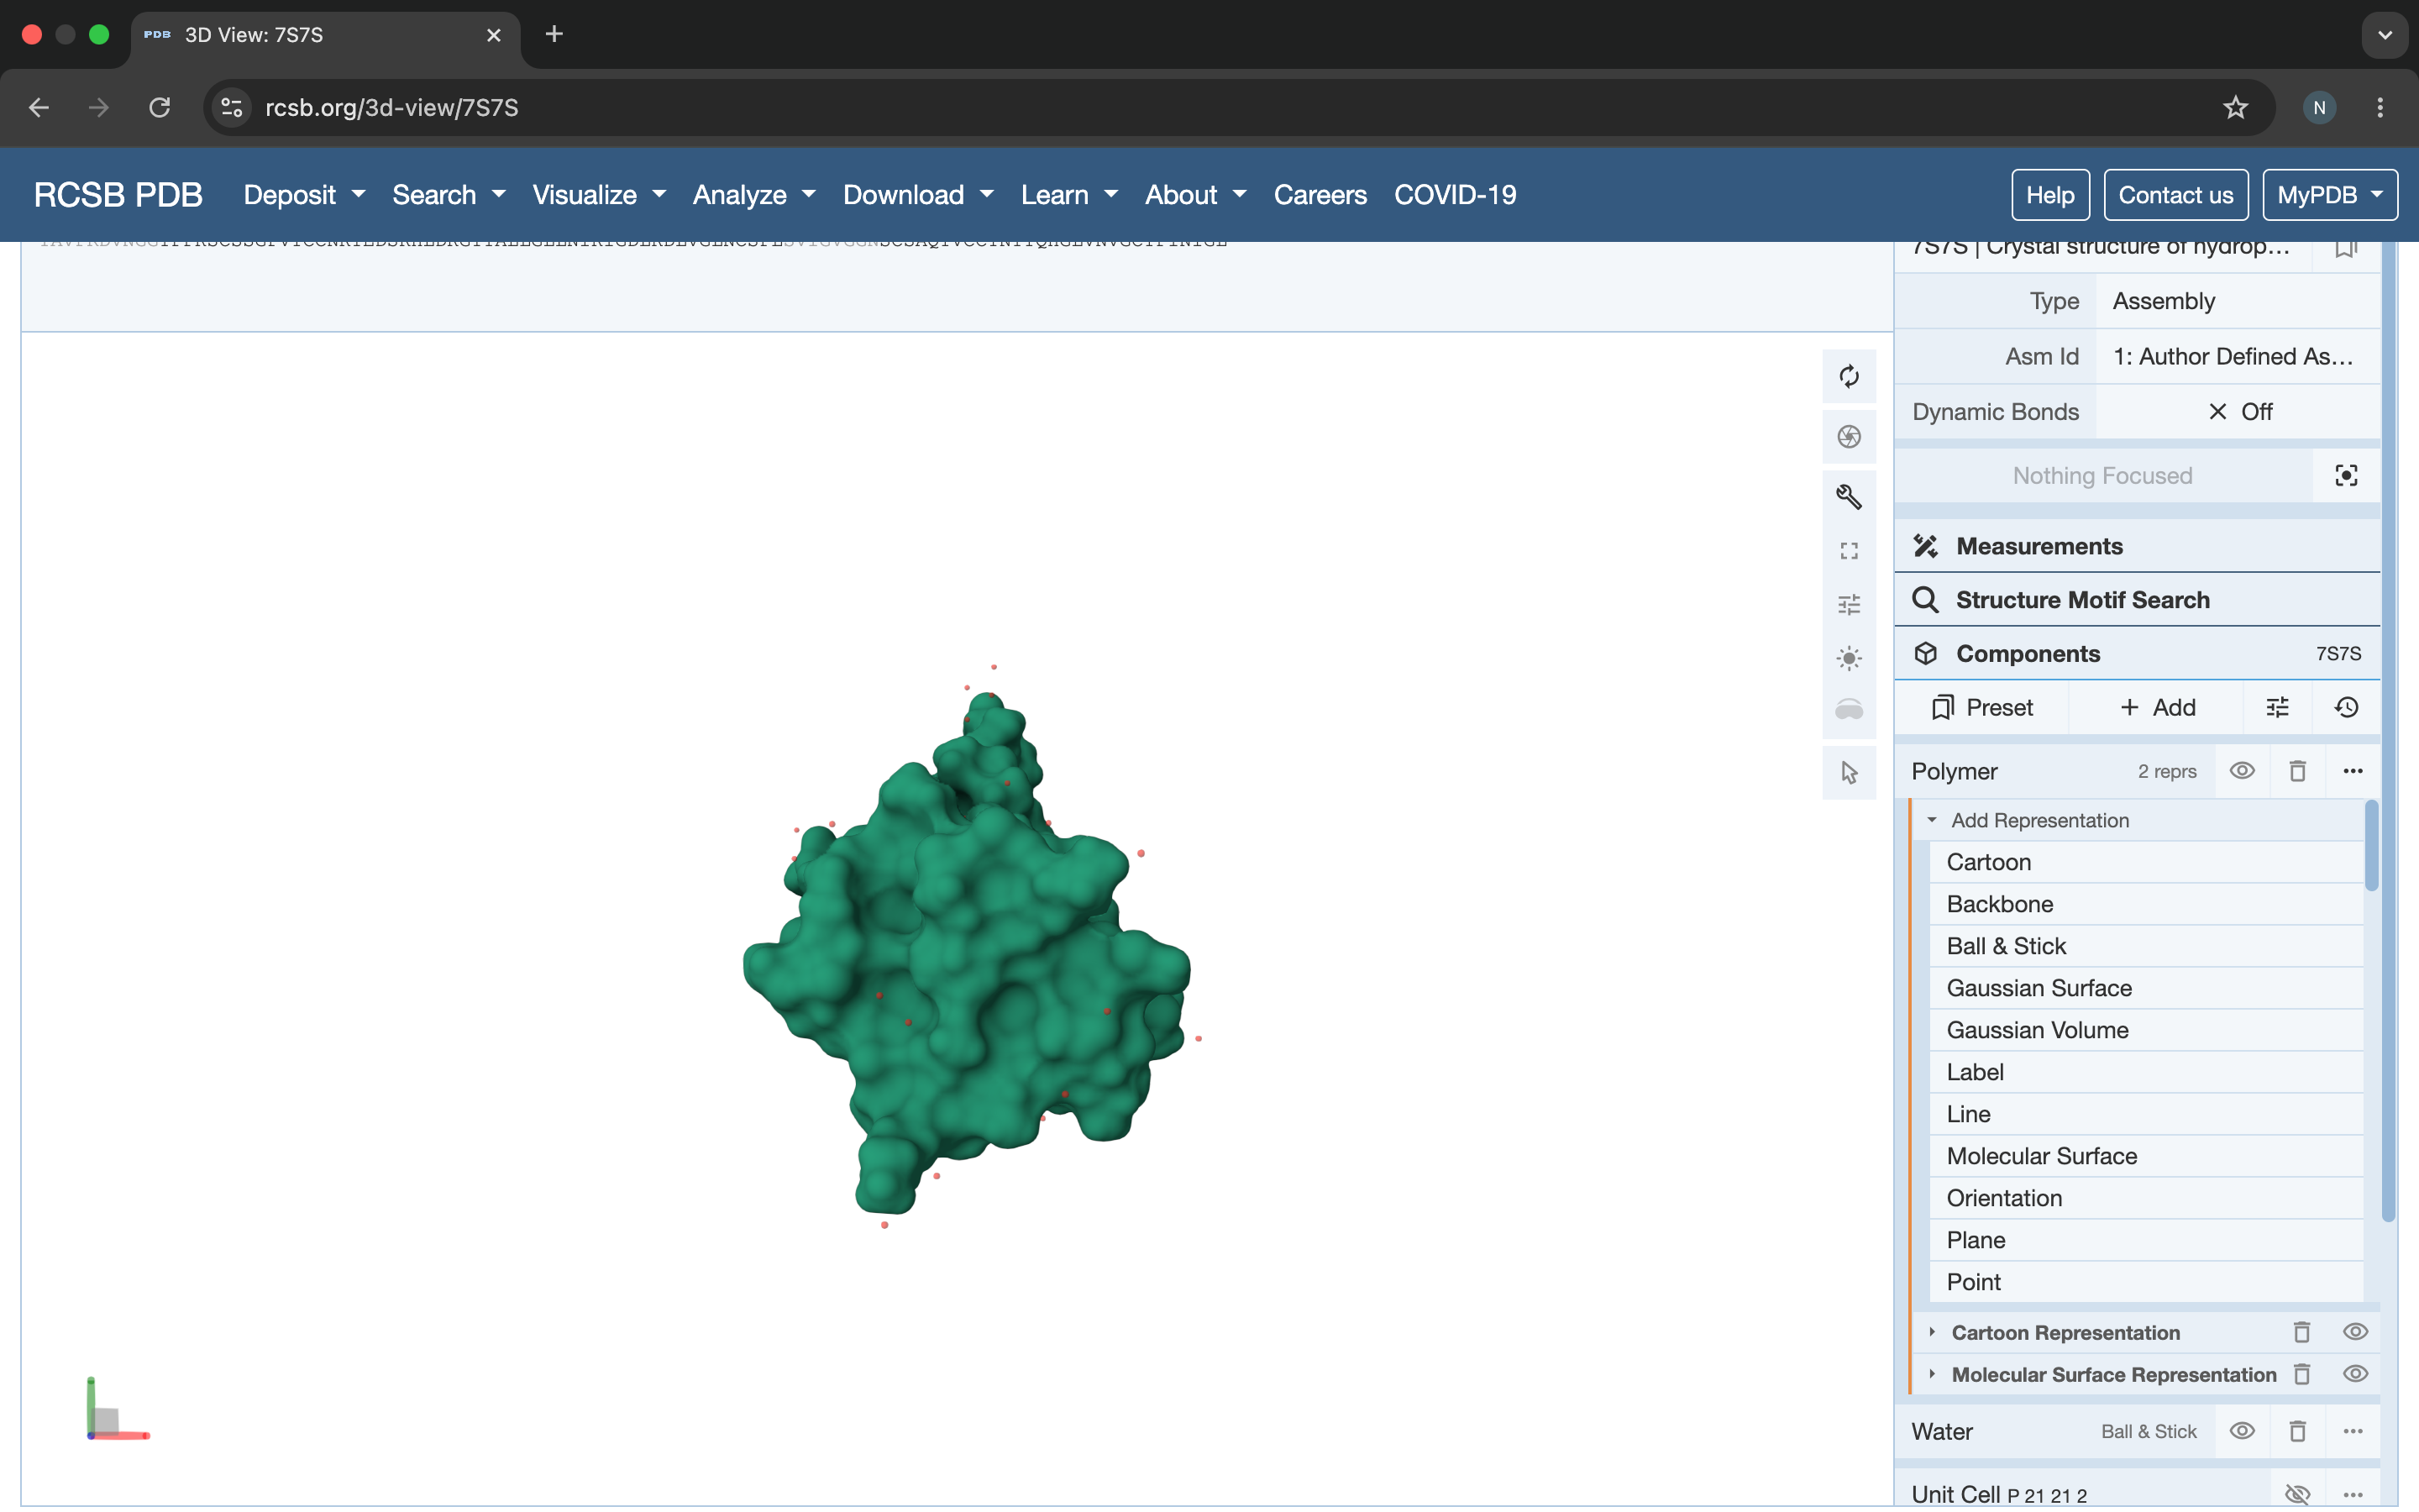Expand the Measurements section
Screen dimensions: 2419x1512
(2137, 546)
